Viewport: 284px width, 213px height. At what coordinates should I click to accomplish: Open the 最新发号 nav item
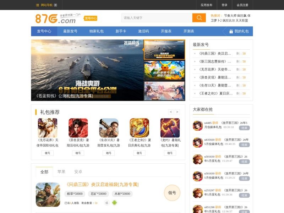(x=70, y=31)
